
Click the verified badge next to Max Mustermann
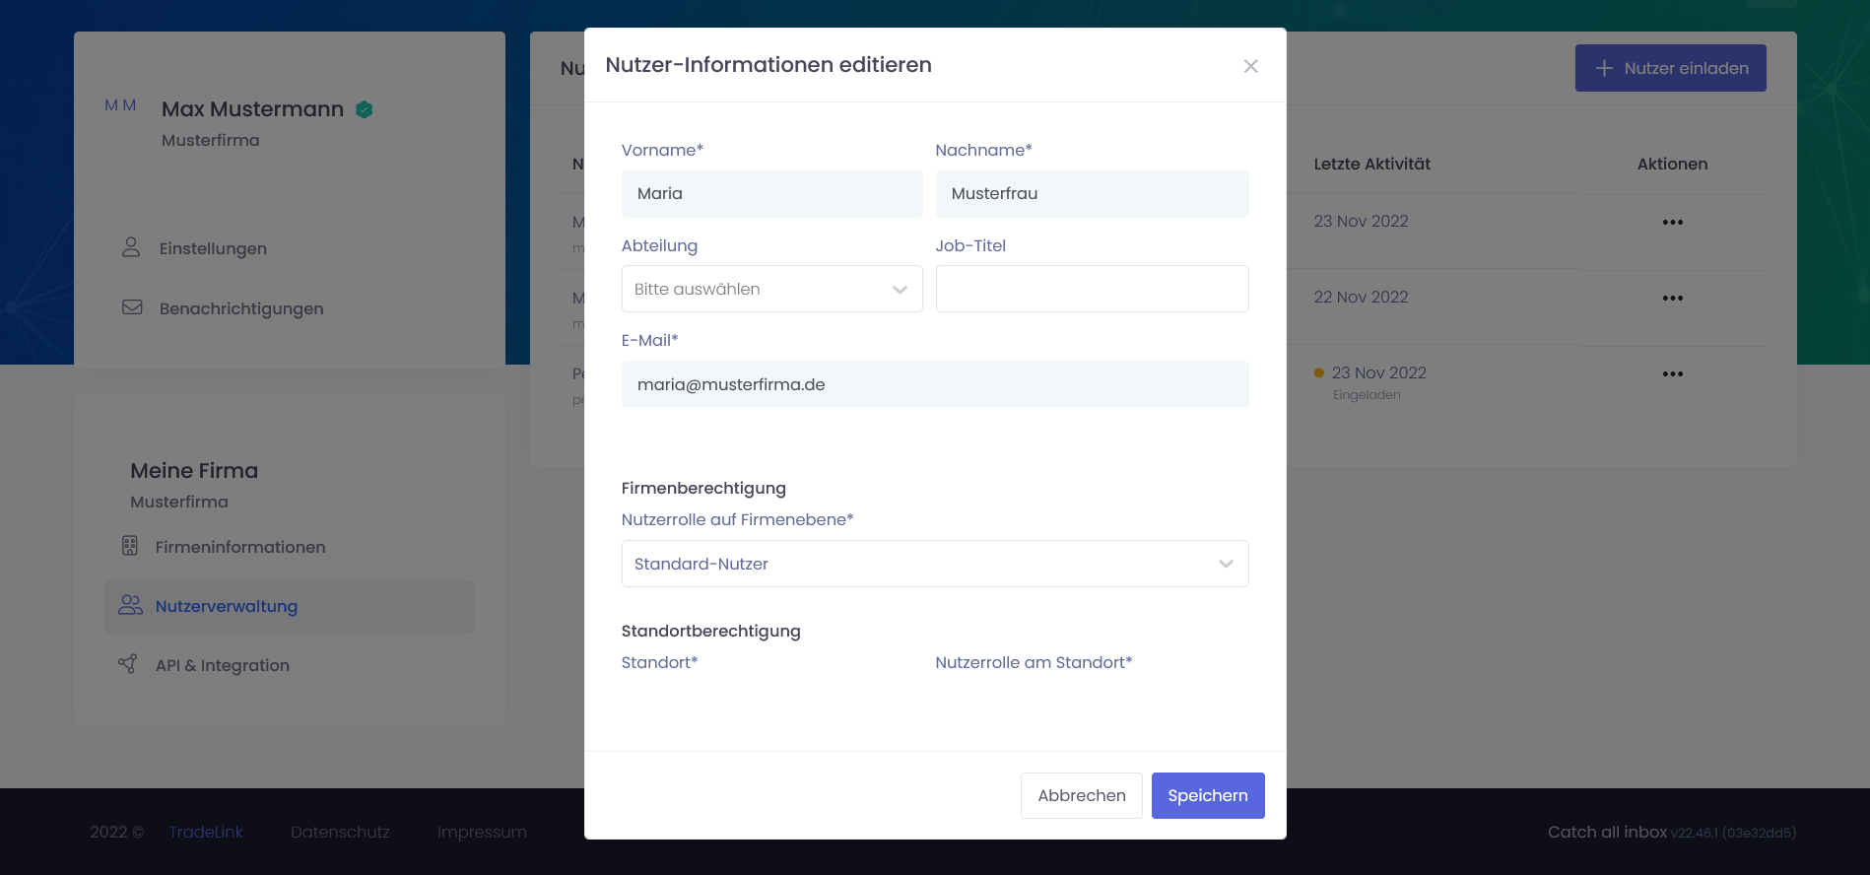click(365, 109)
